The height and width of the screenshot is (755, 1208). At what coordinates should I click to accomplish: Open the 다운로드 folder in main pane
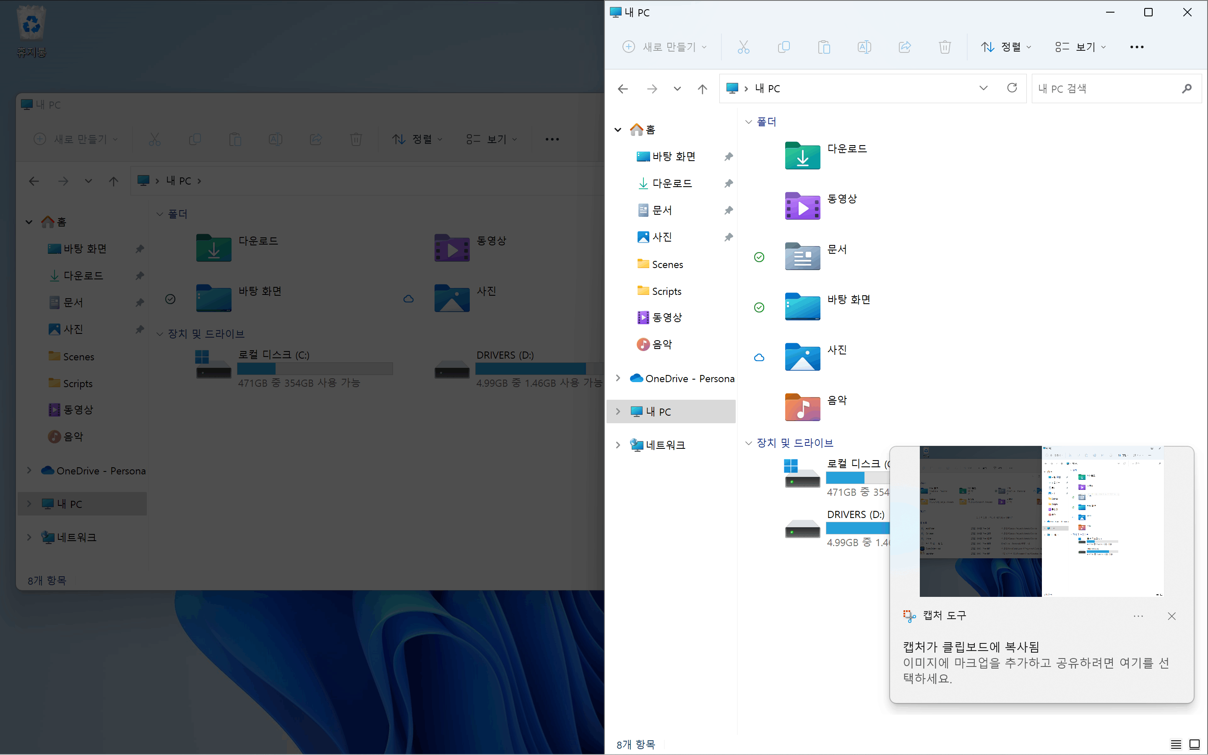pos(802,156)
